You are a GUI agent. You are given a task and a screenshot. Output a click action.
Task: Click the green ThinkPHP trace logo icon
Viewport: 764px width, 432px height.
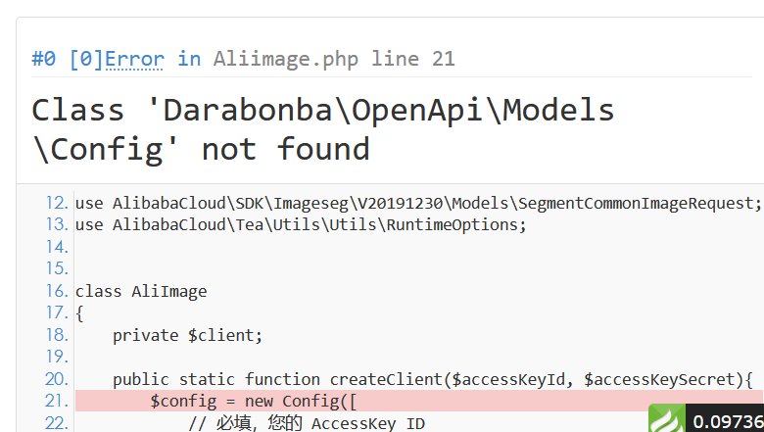click(667, 418)
